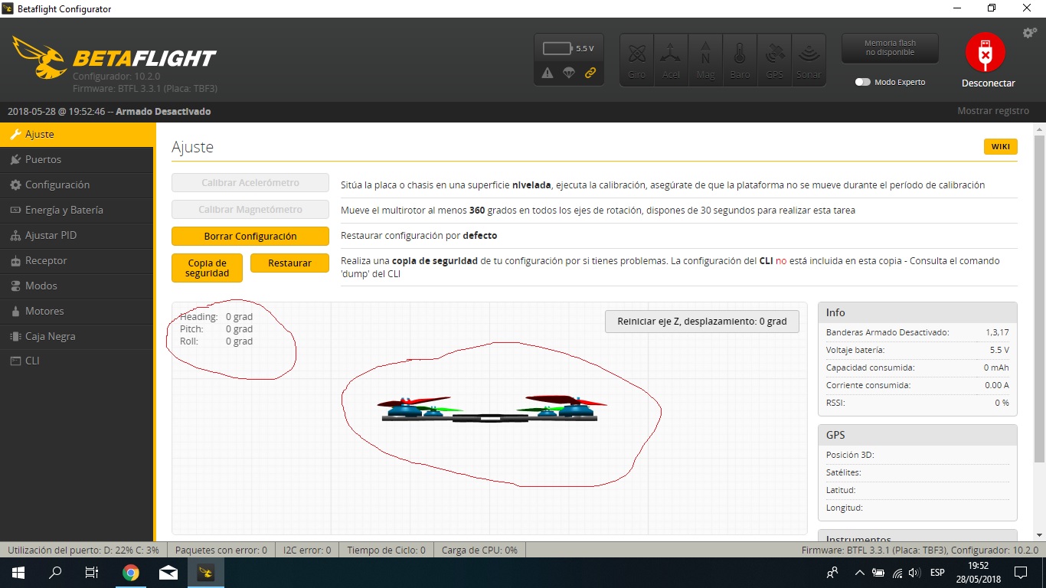Click the 'Posición 3D' GPS row
The width and height of the screenshot is (1046, 588).
[917, 455]
